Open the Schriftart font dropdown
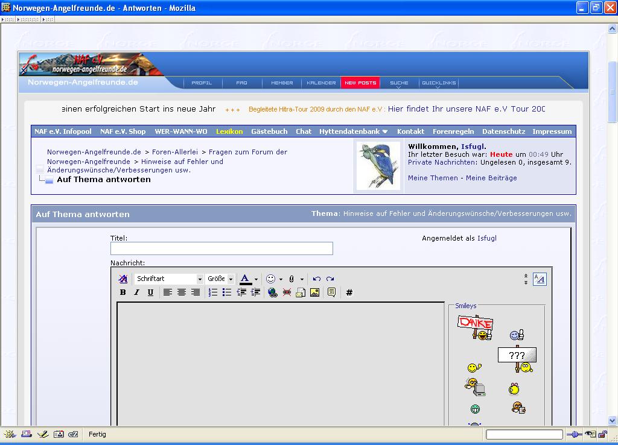The height and width of the screenshot is (445, 618). point(169,279)
